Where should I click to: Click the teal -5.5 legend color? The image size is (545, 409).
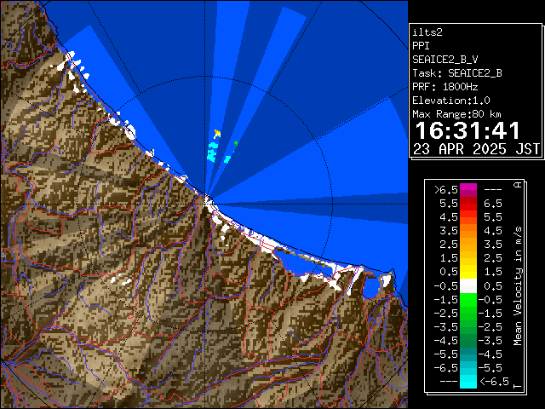click(x=468, y=354)
